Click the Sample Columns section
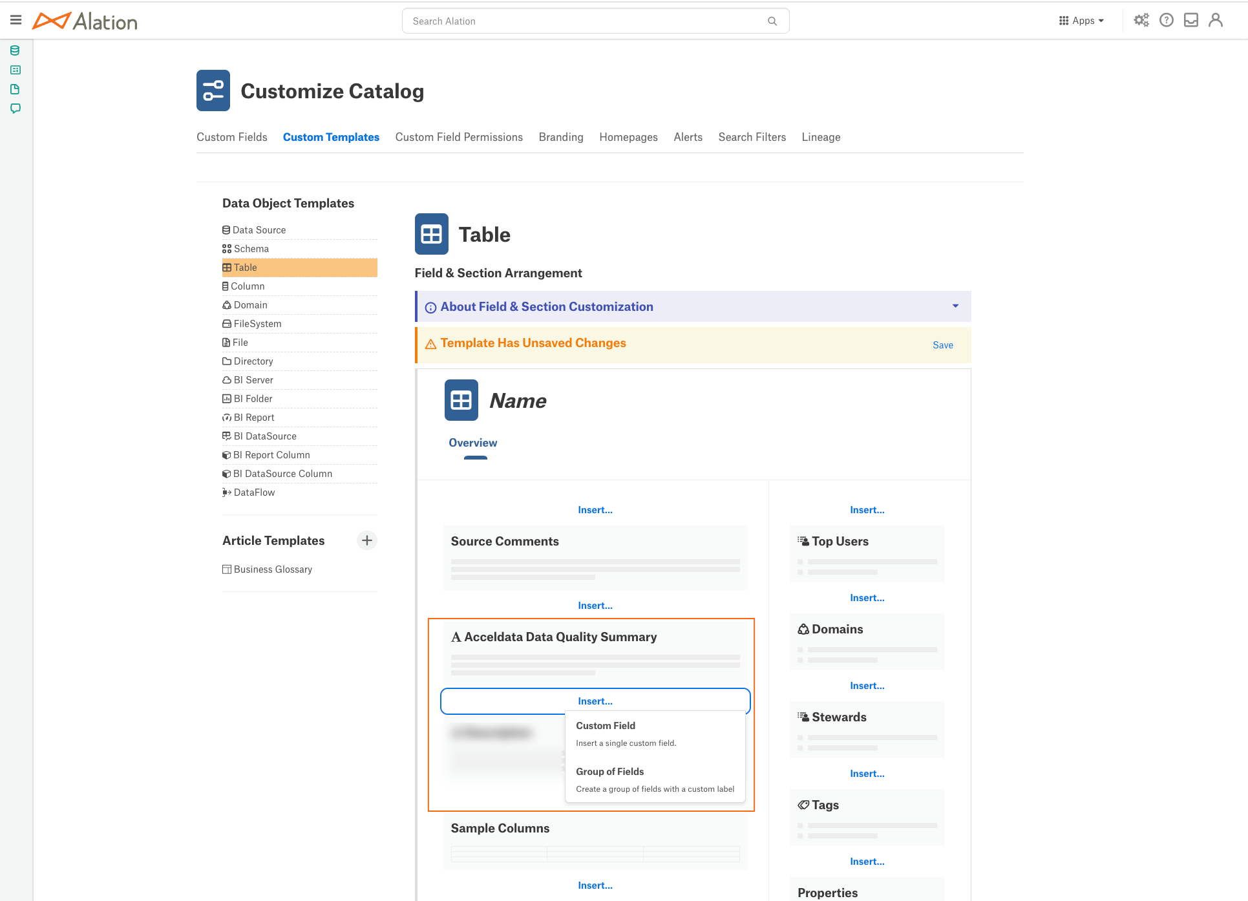Viewport: 1248px width, 901px height. [x=595, y=841]
